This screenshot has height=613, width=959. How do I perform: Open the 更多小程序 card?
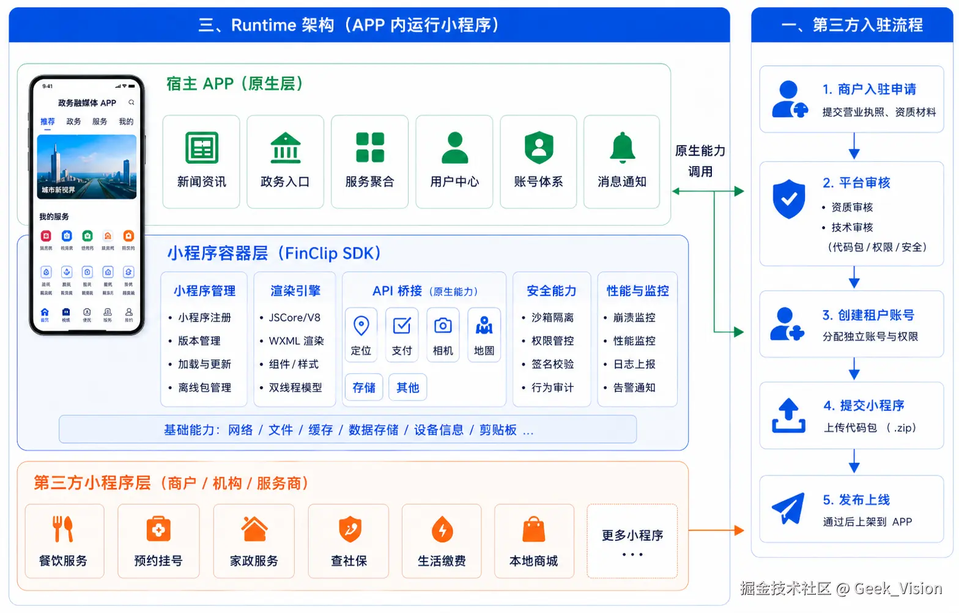point(632,541)
